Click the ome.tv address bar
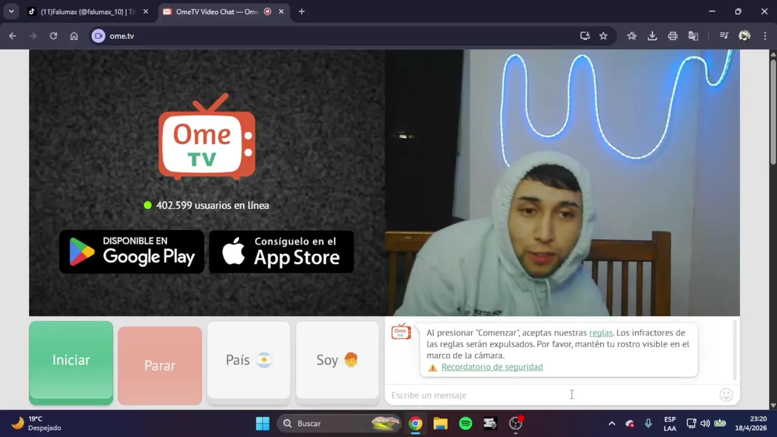777x437 pixels. point(340,36)
